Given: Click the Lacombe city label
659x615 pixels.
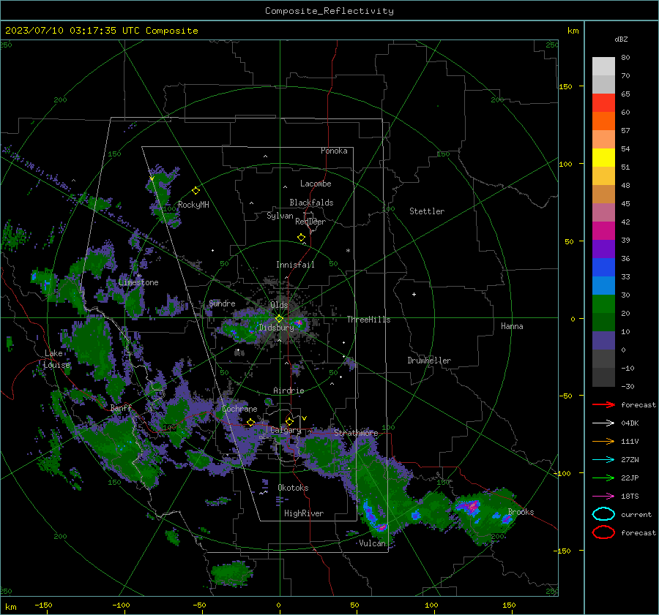Looking at the screenshot, I should point(316,184).
